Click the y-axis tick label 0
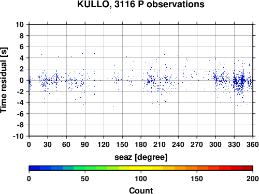Image resolution: width=259 pixels, height=194 pixels. pyautogui.click(x=22, y=80)
